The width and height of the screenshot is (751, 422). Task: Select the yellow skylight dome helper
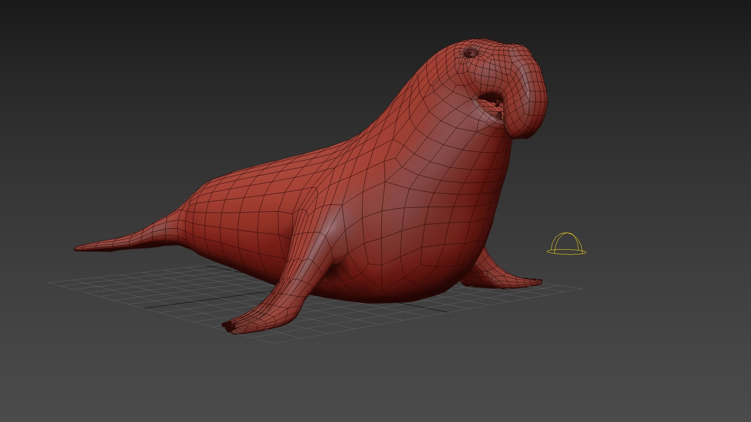coord(566,244)
